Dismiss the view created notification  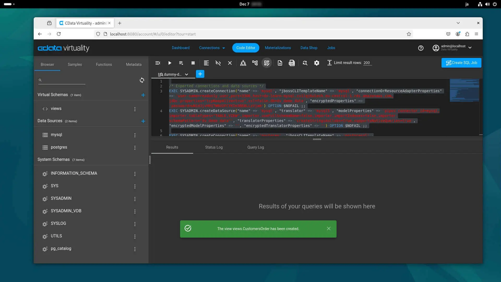coord(329,229)
